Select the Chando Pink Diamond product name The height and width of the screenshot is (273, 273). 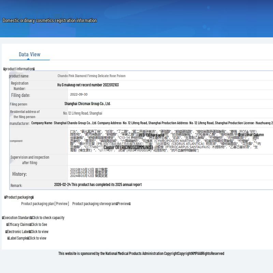pyautogui.click(x=91, y=76)
